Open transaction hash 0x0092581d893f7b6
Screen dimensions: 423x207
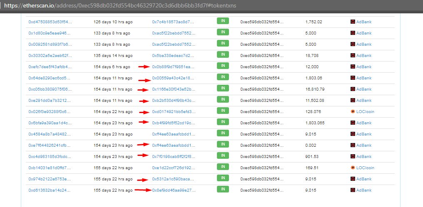[50, 44]
